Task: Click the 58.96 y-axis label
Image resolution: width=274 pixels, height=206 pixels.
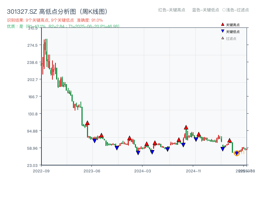Action: click(32, 148)
